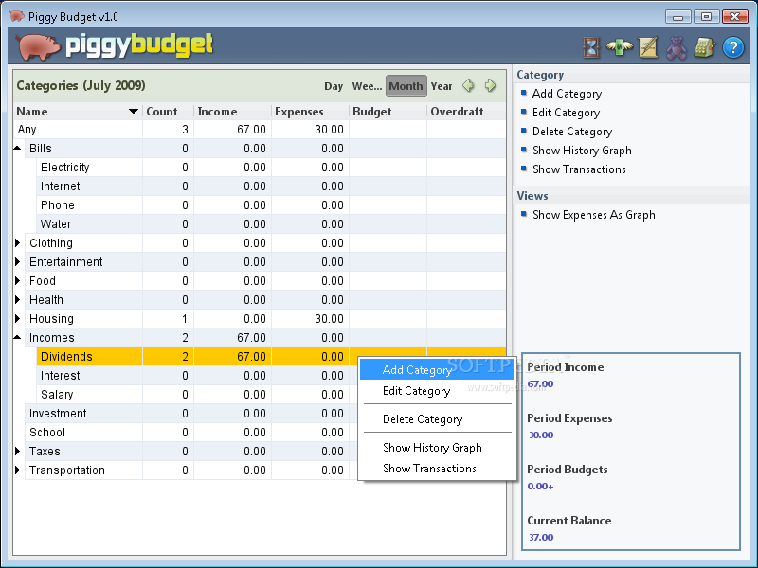Expand the Housing category

[17, 319]
